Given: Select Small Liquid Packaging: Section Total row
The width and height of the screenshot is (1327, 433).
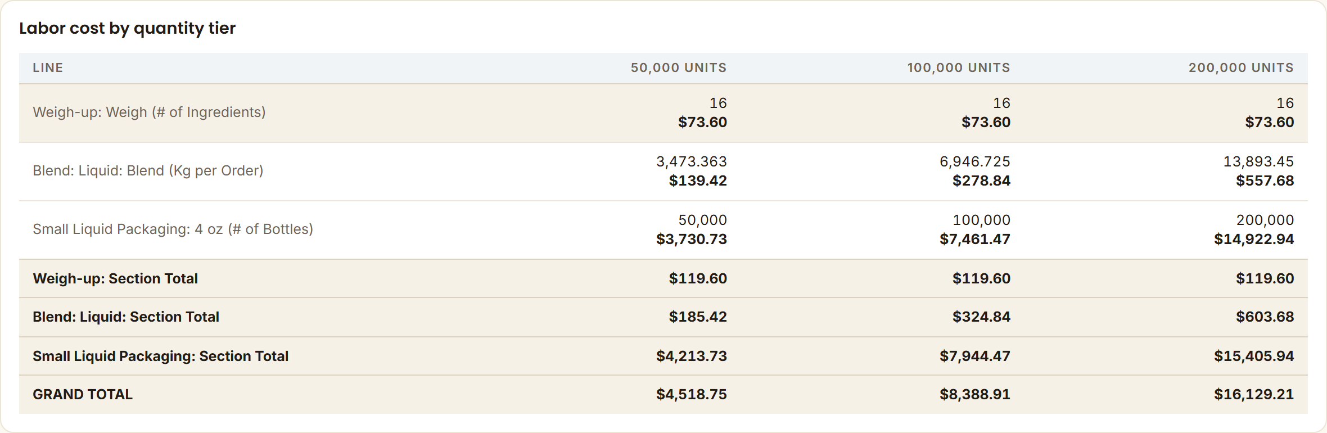Looking at the screenshot, I should (x=663, y=356).
